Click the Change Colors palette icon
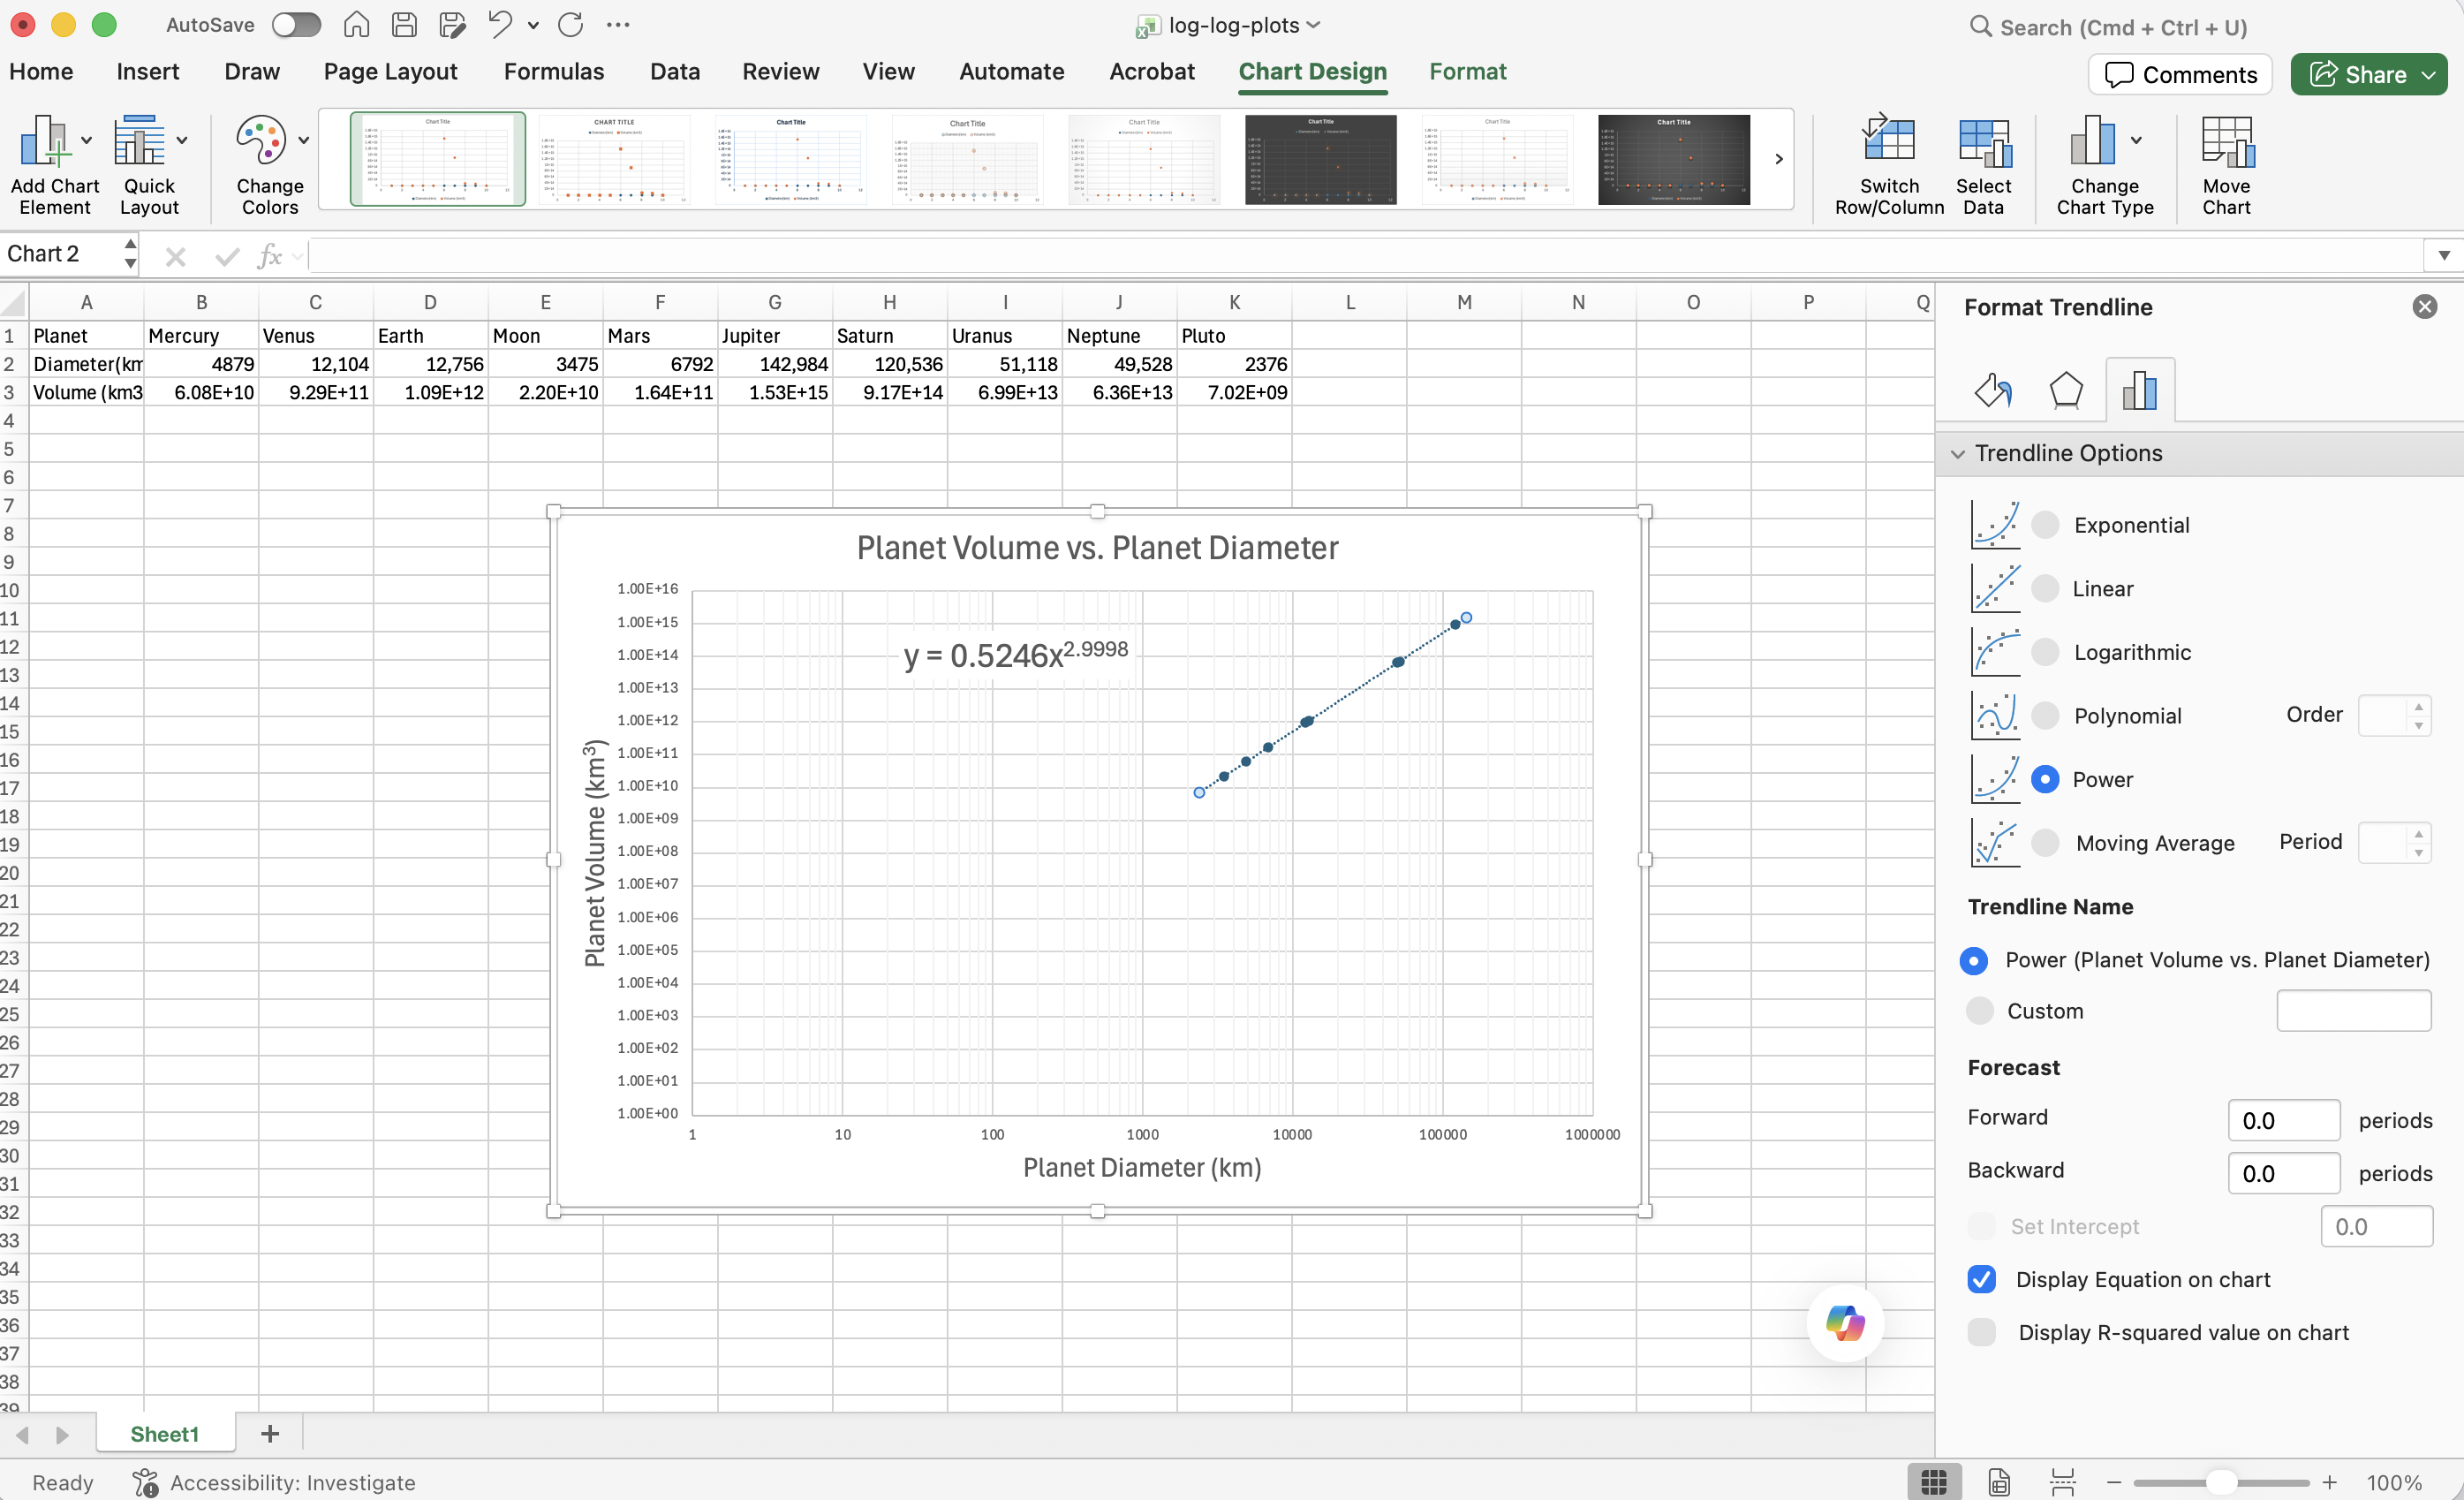2464x1500 pixels. (261, 140)
